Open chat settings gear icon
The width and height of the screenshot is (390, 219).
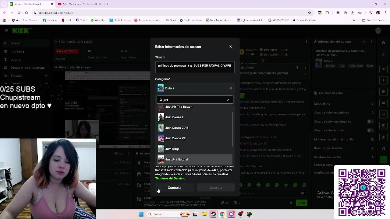291,203
